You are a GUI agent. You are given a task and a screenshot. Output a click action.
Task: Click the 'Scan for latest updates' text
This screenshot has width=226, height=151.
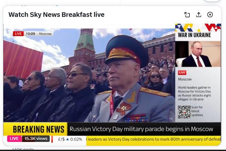point(197,111)
